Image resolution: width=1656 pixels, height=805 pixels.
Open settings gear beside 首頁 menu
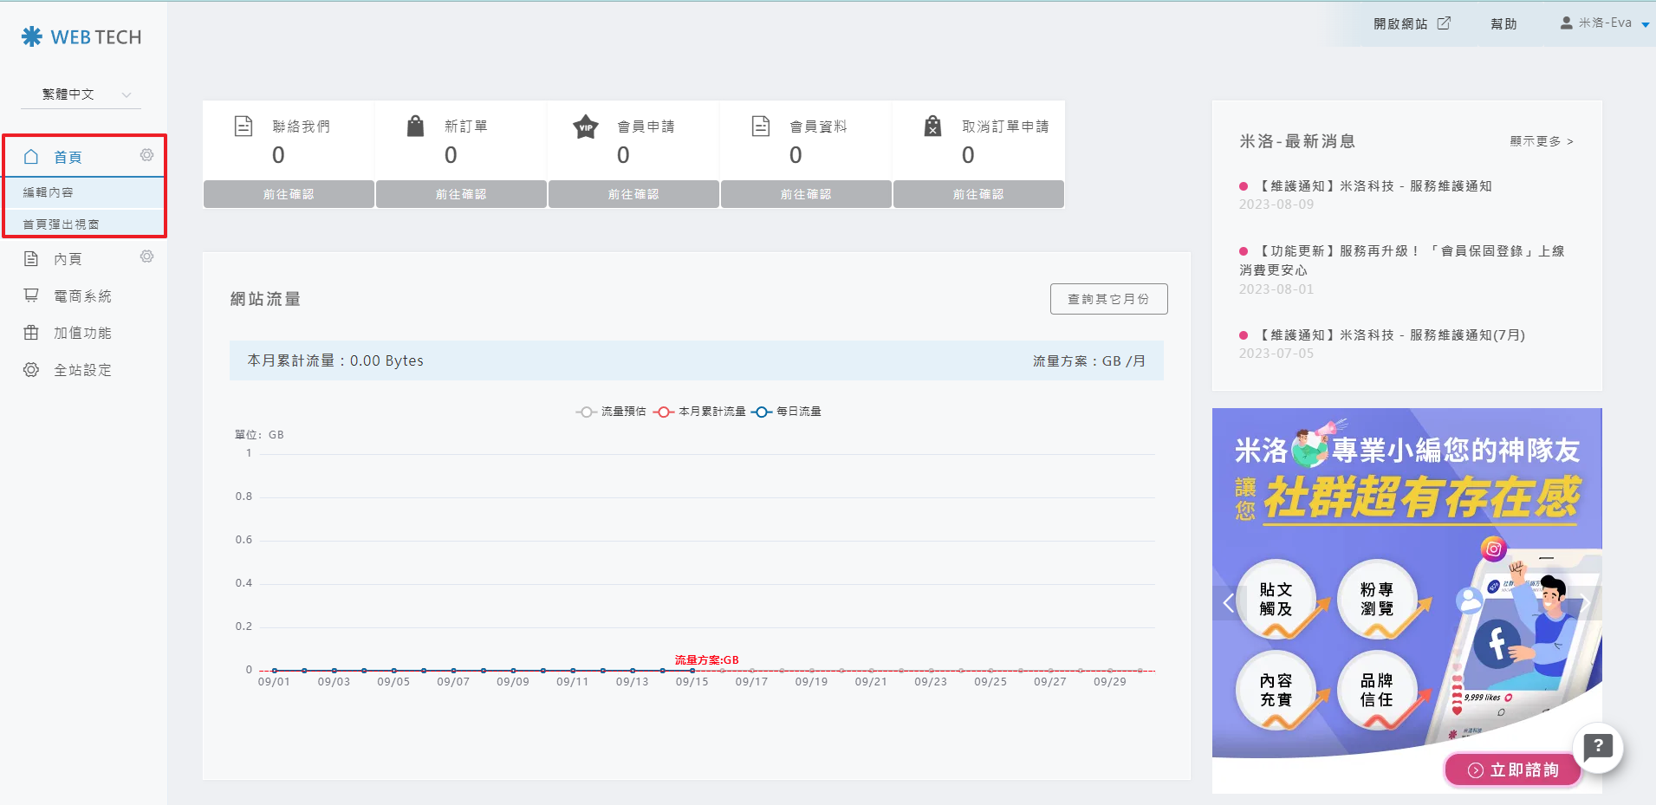tap(147, 155)
